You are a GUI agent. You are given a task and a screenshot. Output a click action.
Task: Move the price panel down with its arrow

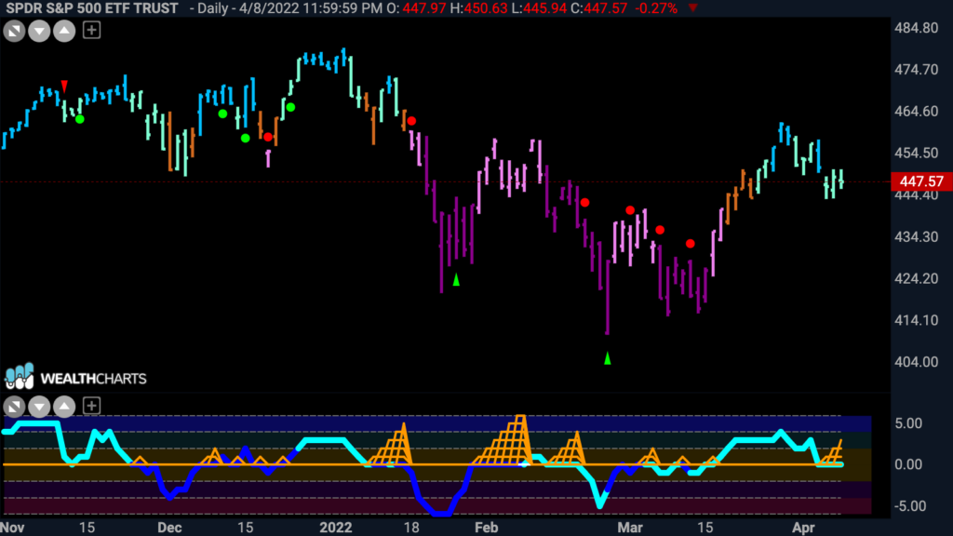click(x=39, y=31)
